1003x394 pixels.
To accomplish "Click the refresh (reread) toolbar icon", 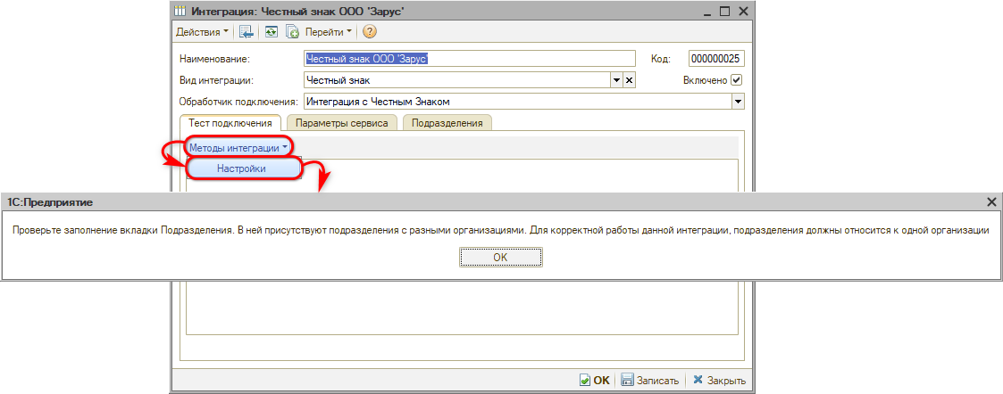I will (271, 32).
